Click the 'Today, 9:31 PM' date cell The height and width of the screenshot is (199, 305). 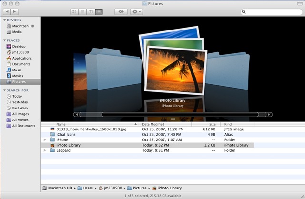155,150
